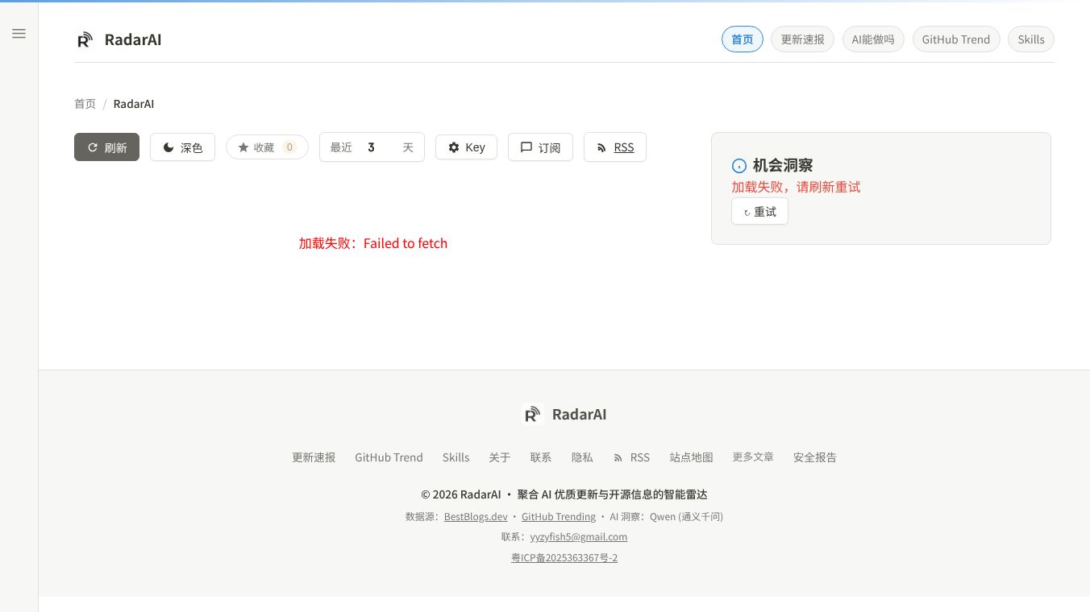The image size is (1090, 612).
Task: Open GitHub Trend link in footer
Action: pos(389,457)
